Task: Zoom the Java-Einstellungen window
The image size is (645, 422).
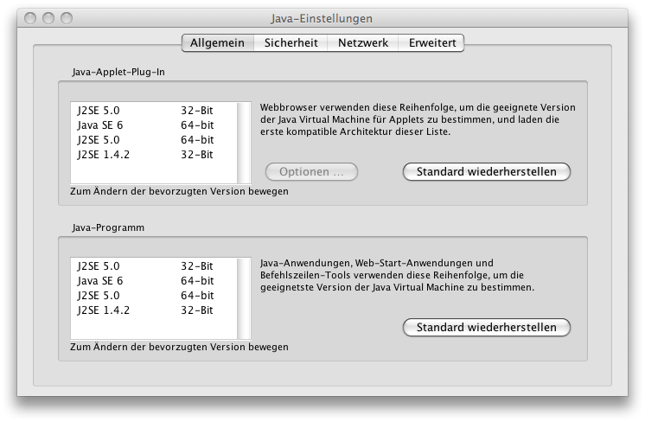Action: 67,18
